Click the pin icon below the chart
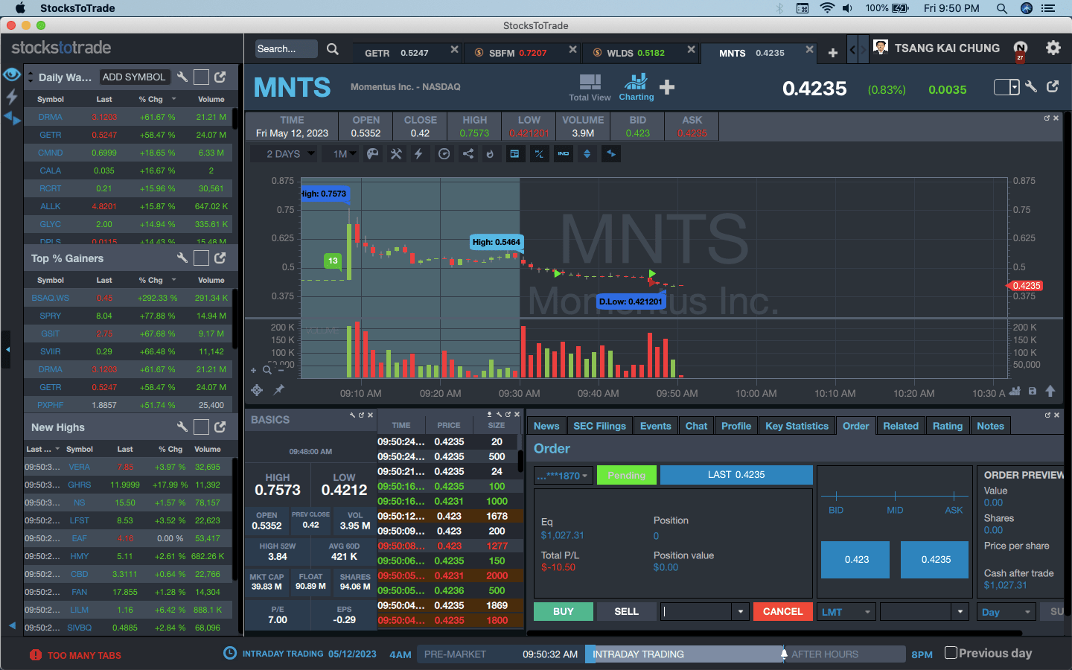1072x670 pixels. coord(279,389)
